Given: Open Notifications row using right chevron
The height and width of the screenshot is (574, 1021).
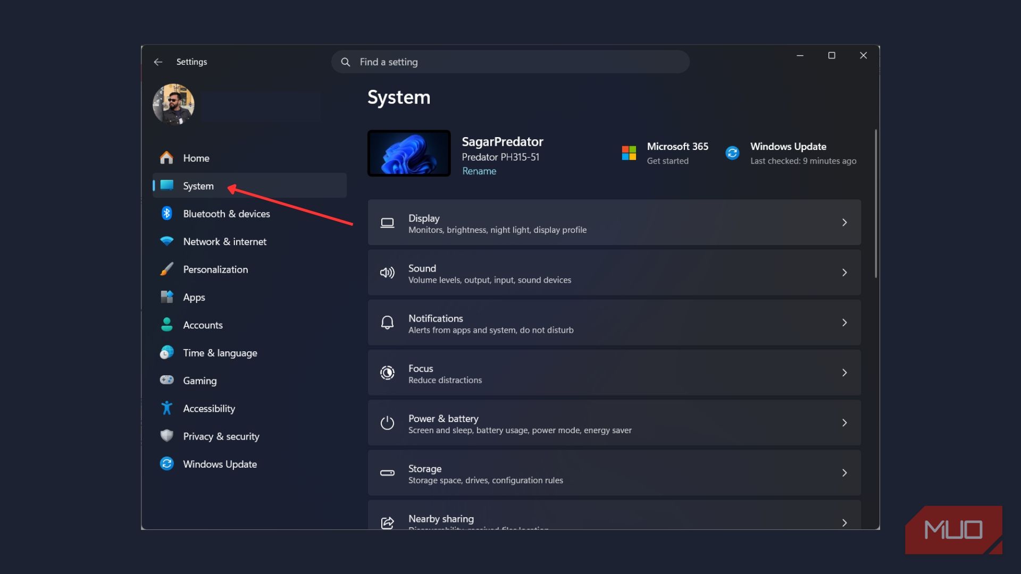Looking at the screenshot, I should 844,323.
